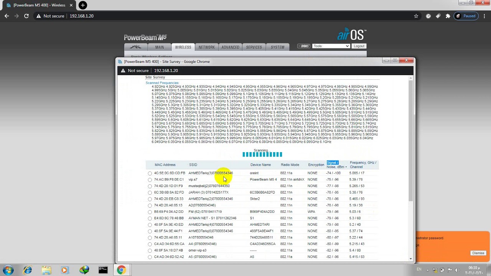Click the Chrome icon in the taskbar
Image resolution: width=491 pixels, height=276 pixels.
click(x=121, y=270)
